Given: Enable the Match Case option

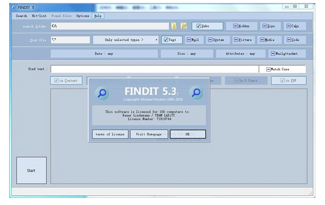Looking at the screenshot, I should tap(282, 69).
